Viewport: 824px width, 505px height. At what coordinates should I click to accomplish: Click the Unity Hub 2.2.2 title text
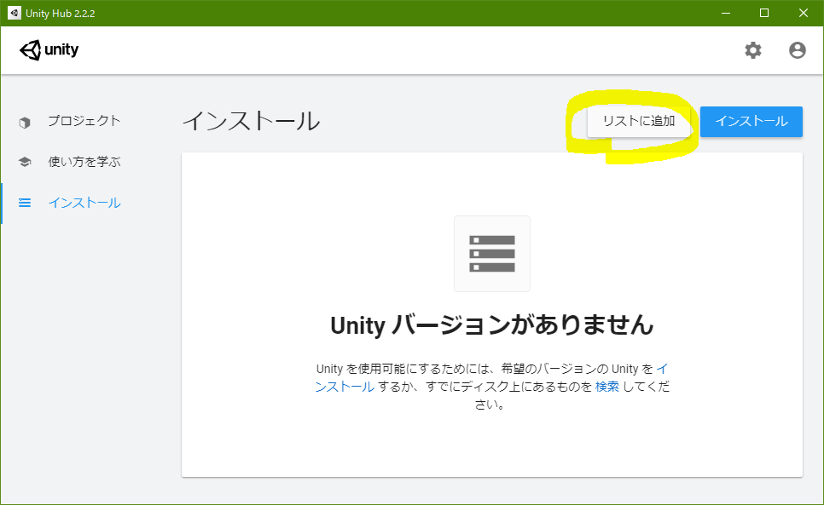[61, 14]
